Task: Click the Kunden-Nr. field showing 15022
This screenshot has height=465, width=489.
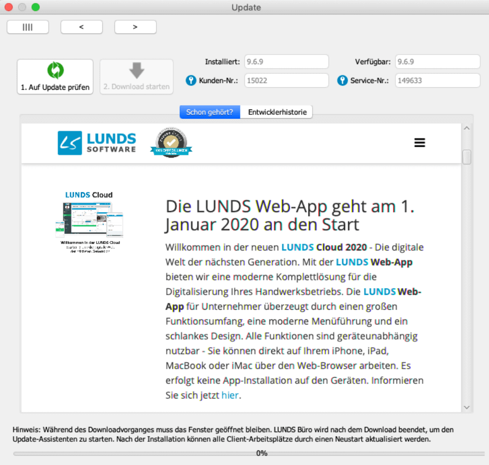Action: pyautogui.click(x=286, y=81)
